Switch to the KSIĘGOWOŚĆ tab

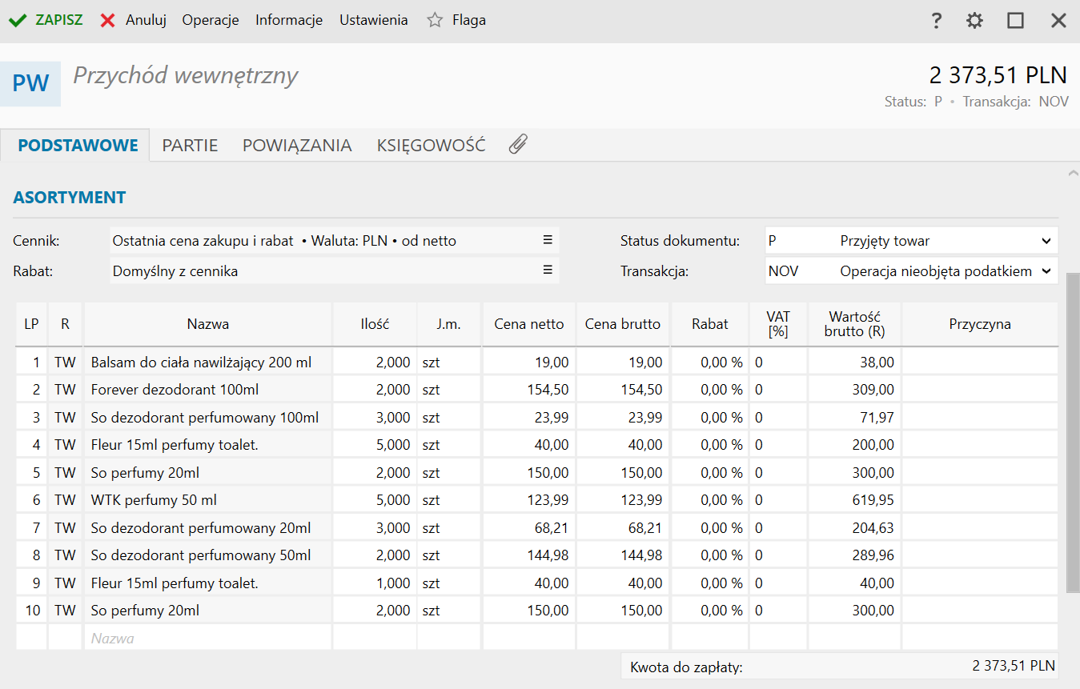(x=431, y=146)
